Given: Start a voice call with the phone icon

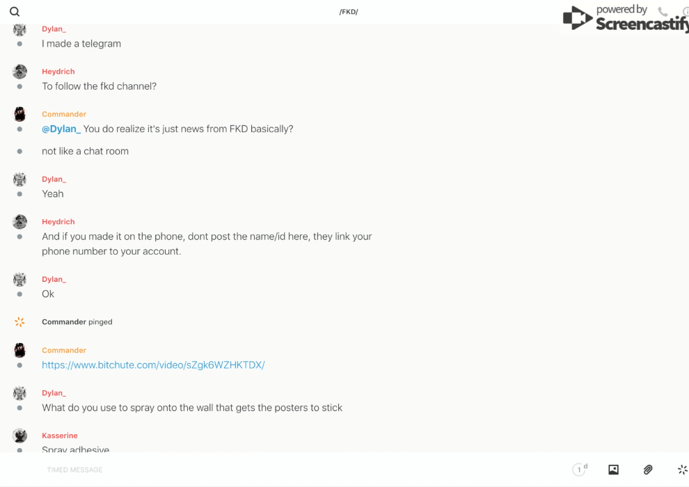Looking at the screenshot, I should (663, 12).
